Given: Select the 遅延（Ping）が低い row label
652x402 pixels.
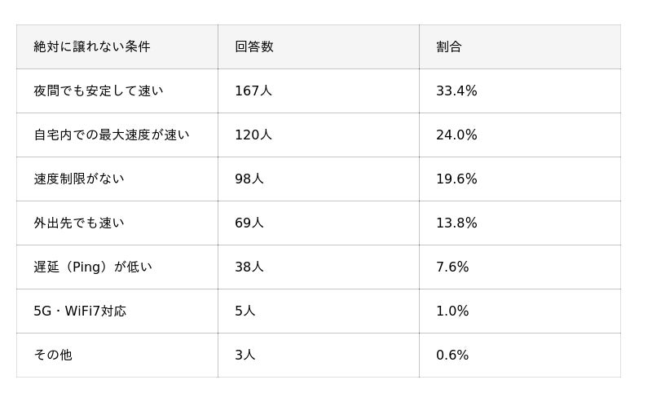Looking at the screenshot, I should [x=93, y=267].
